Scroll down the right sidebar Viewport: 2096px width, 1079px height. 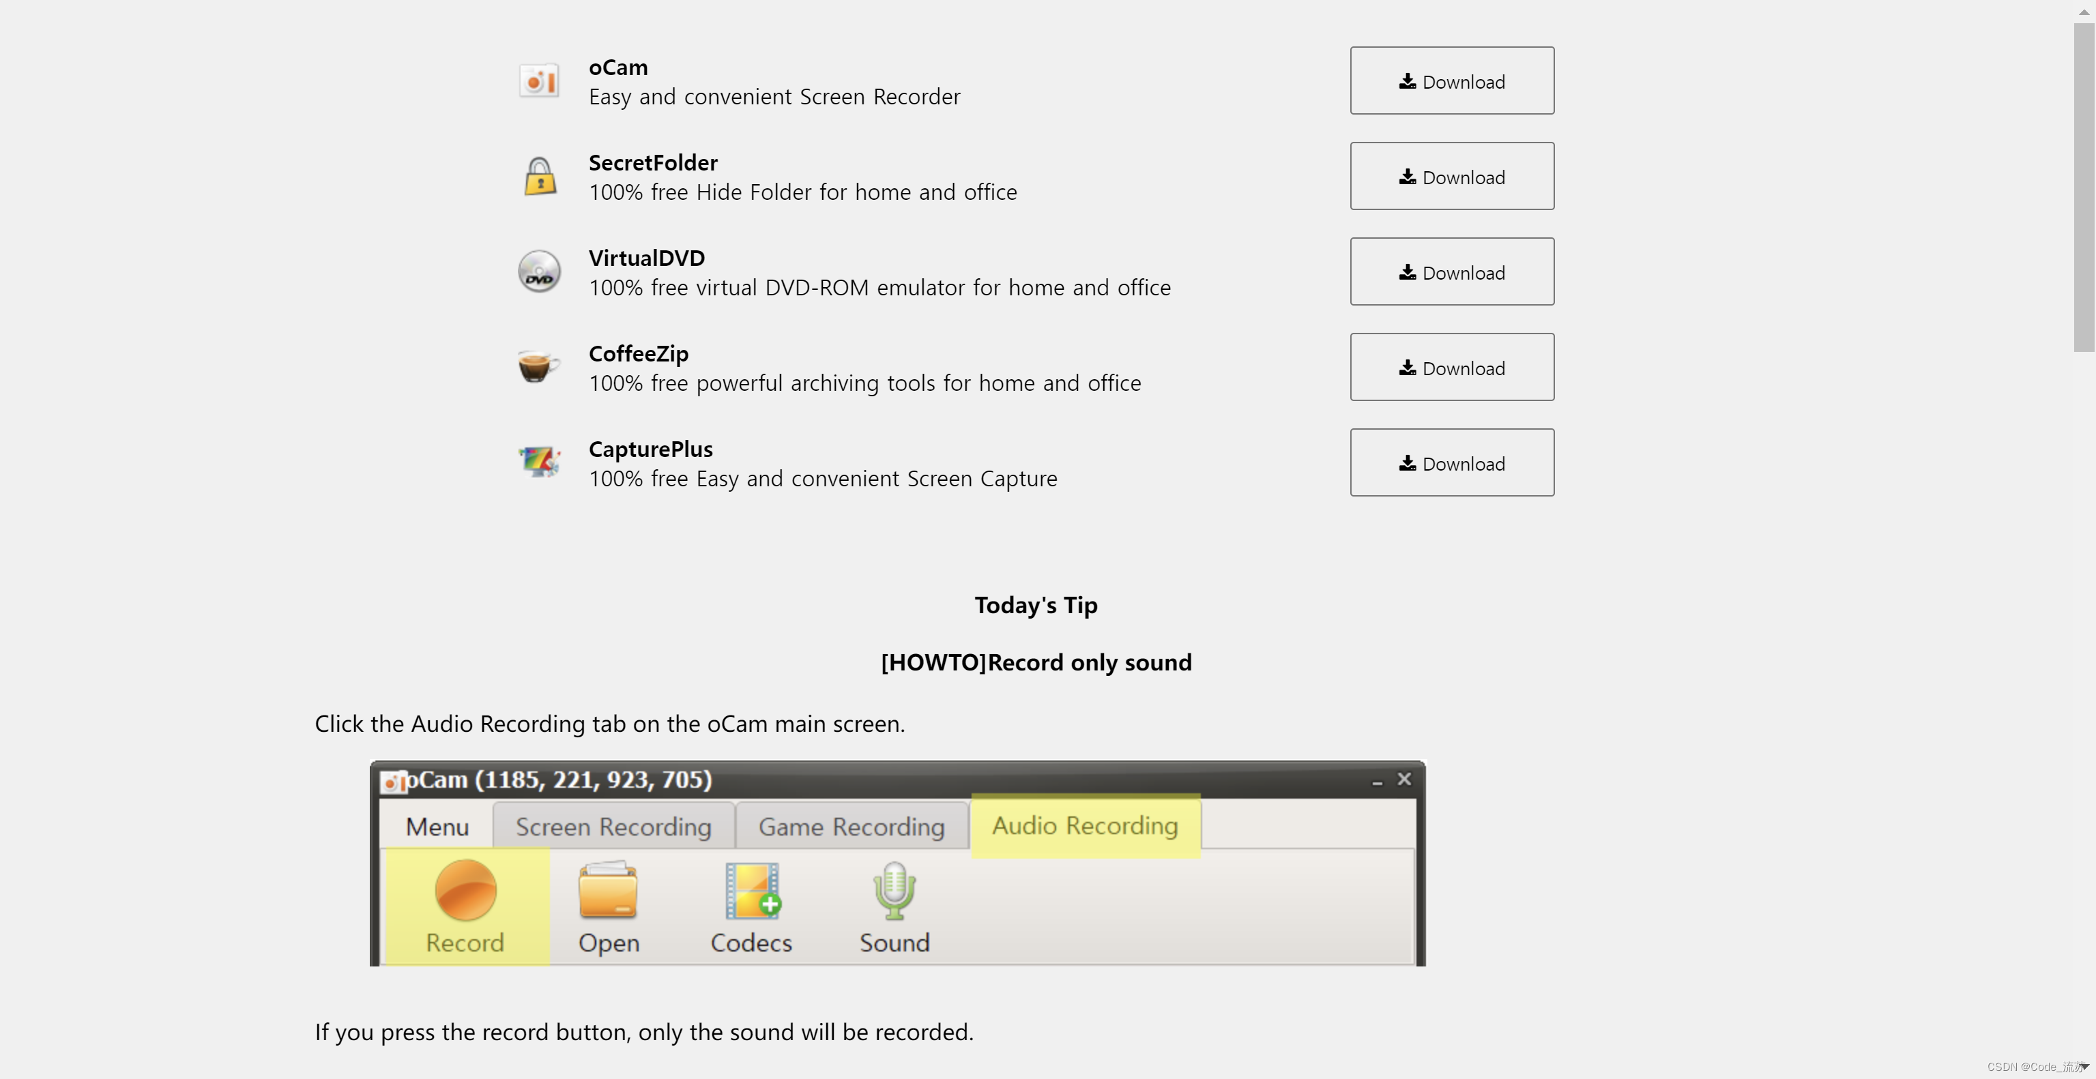pyautogui.click(x=2086, y=1068)
